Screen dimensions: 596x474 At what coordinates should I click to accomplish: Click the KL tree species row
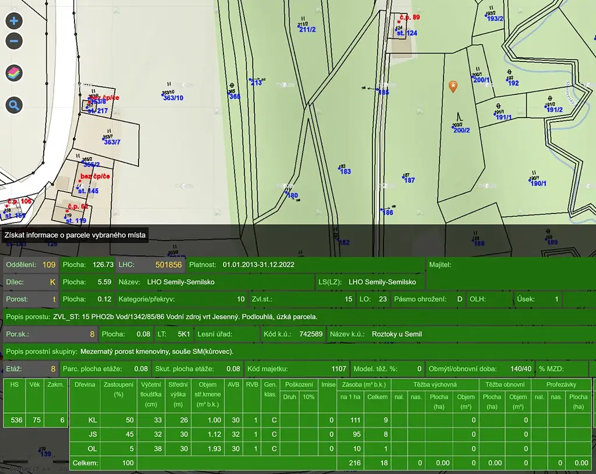click(x=92, y=420)
